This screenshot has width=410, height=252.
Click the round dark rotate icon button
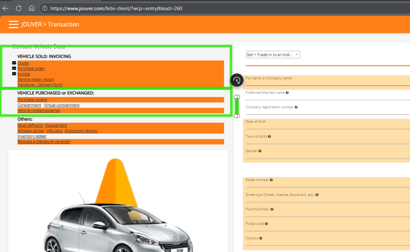237,80
